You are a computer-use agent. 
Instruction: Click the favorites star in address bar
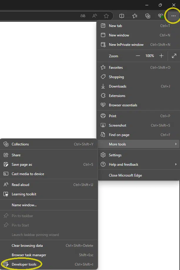pyautogui.click(x=106, y=16)
